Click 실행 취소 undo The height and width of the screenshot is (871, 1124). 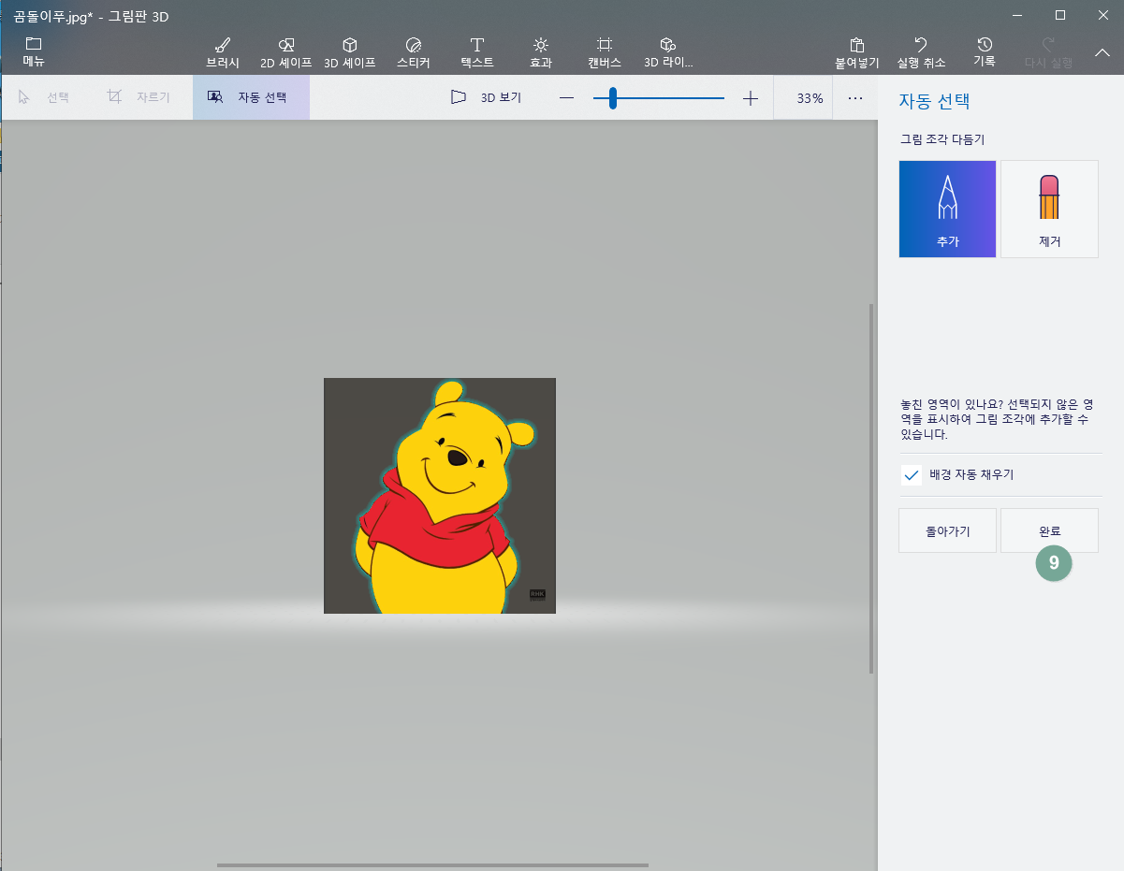click(x=921, y=53)
